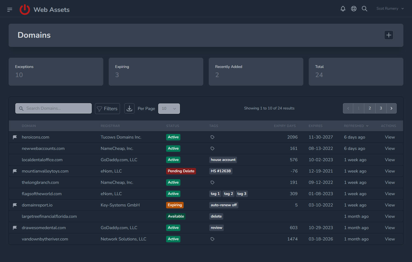Screen dimensions: 412x262
Task: Open the Filters panel
Action: coord(107,108)
